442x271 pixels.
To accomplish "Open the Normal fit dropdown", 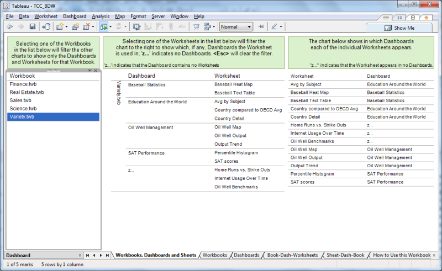I will (236, 26).
